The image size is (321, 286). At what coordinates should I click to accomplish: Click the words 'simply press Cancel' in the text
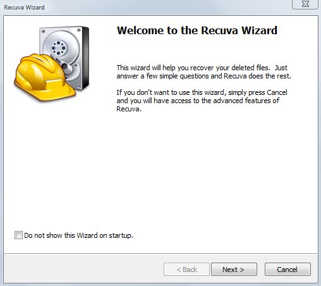258,92
